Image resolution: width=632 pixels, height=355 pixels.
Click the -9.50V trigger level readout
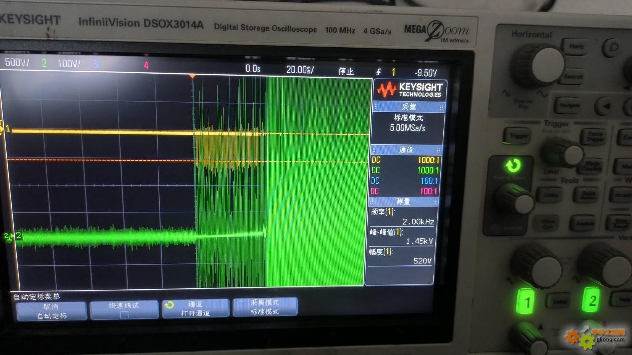point(426,73)
